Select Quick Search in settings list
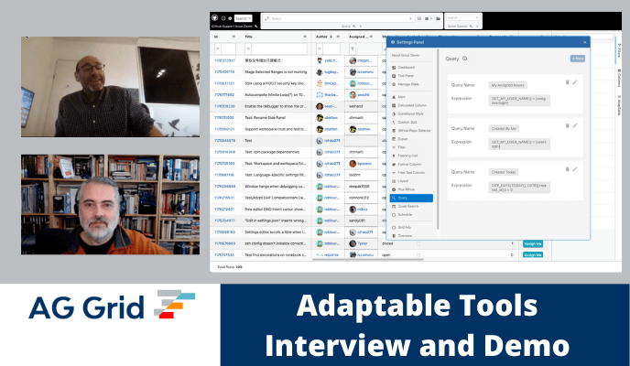 (408, 205)
